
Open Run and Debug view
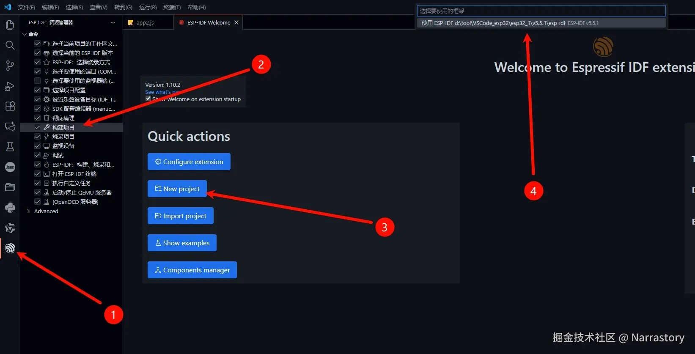(x=10, y=86)
